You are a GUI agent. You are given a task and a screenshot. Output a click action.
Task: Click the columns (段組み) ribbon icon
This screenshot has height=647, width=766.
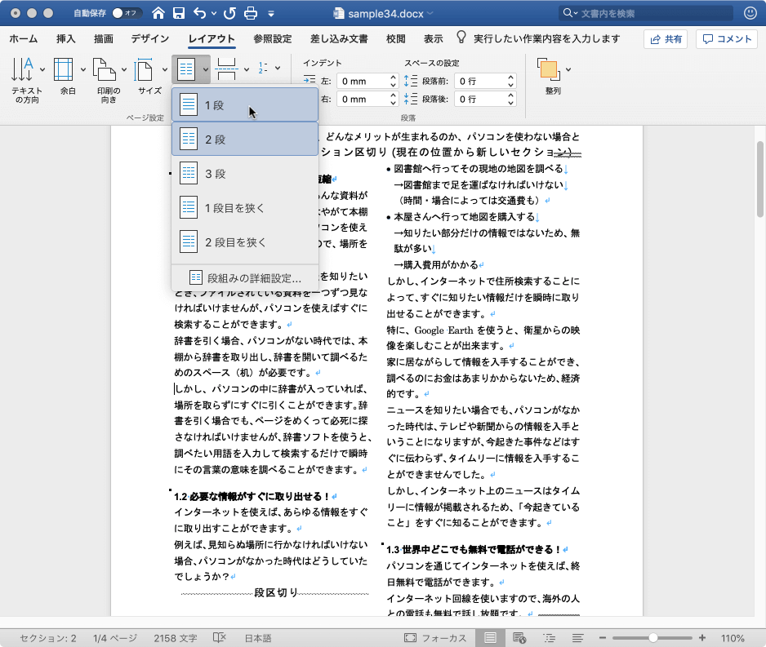coord(185,69)
